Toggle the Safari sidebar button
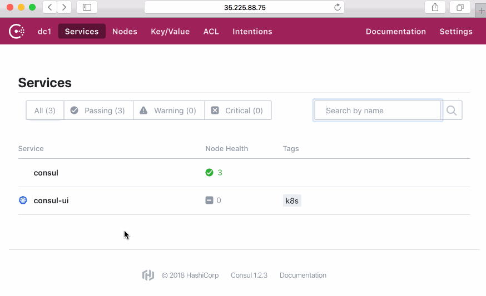The width and height of the screenshot is (486, 296). click(87, 7)
